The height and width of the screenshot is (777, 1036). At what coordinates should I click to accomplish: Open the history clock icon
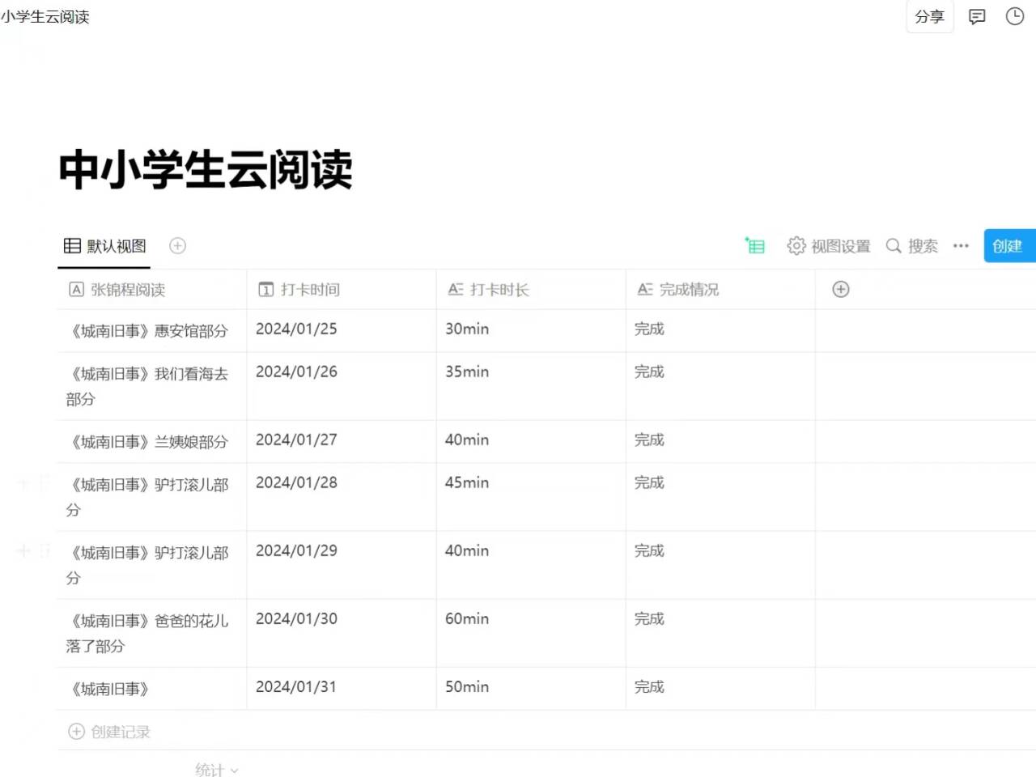point(1014,16)
